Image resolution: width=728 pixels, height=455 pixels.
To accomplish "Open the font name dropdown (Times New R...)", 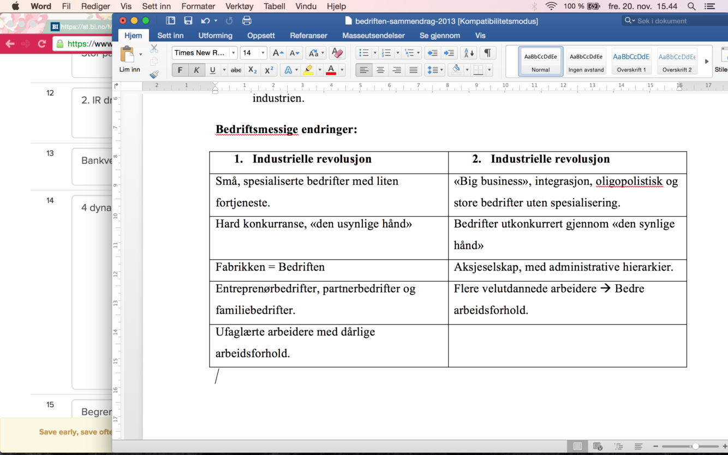I will click(233, 53).
